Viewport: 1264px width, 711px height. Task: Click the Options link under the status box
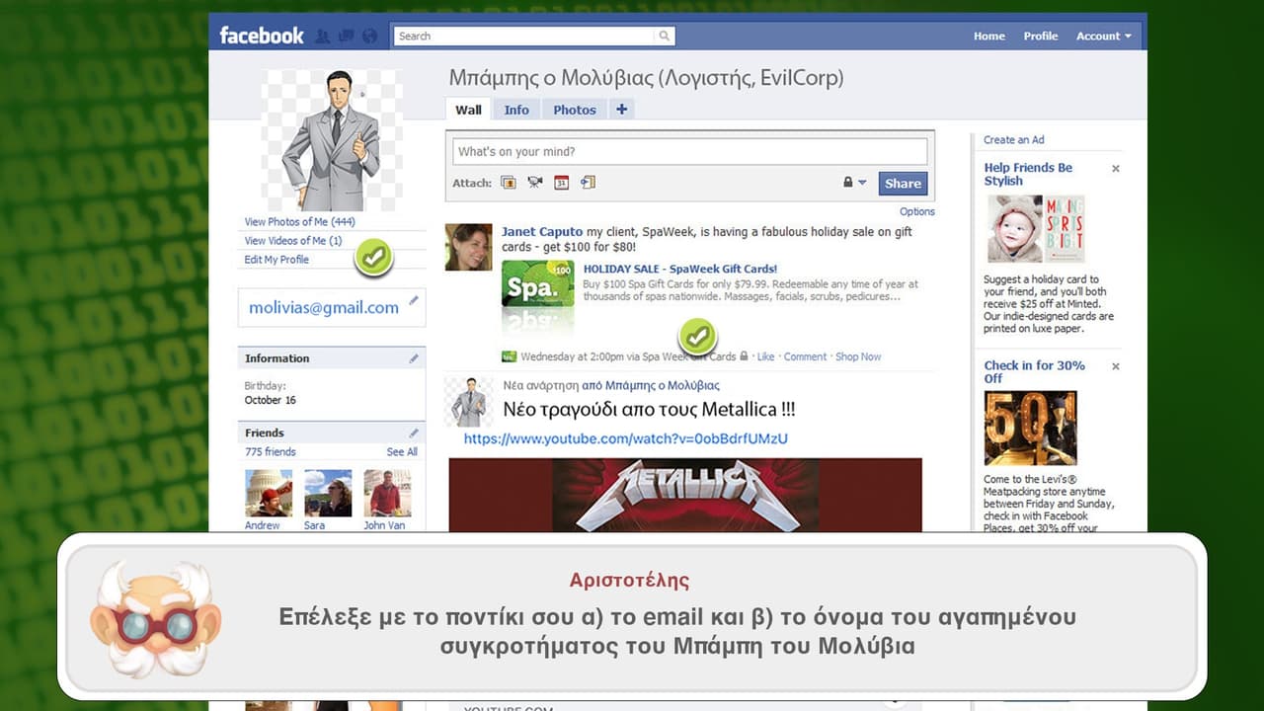point(917,211)
